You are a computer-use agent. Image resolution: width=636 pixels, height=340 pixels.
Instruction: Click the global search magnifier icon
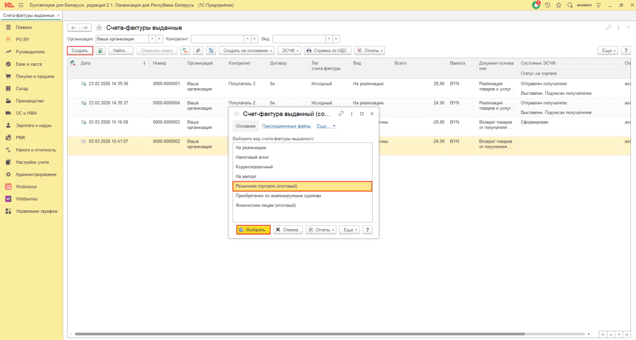(570, 5)
